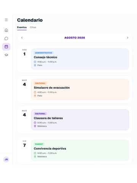The image size is (137, 183).
Task: Click the Calendario page heading
Action: click(x=30, y=20)
